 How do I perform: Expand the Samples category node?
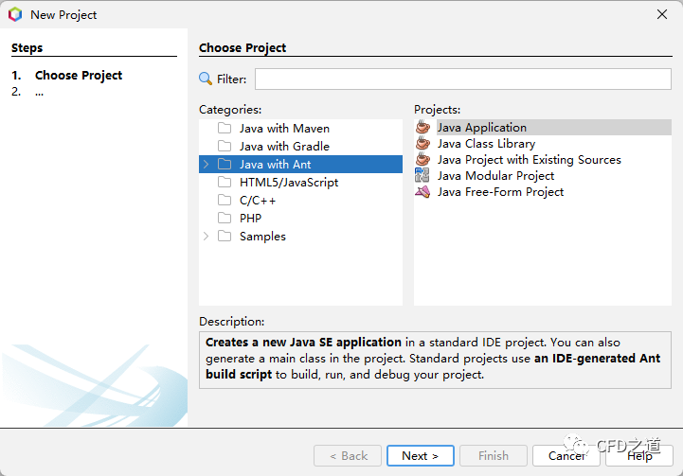(207, 237)
